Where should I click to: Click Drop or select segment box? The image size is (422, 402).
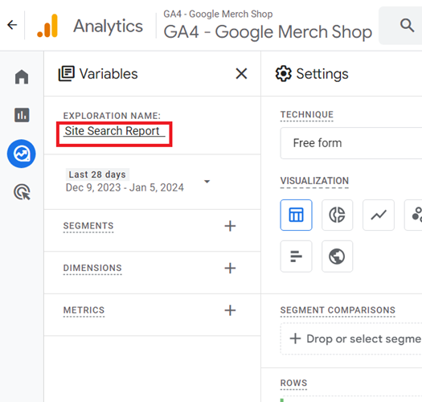click(351, 338)
